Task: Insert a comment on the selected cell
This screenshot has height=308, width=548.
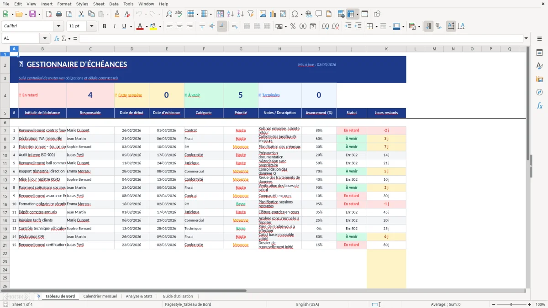Action: [319, 14]
